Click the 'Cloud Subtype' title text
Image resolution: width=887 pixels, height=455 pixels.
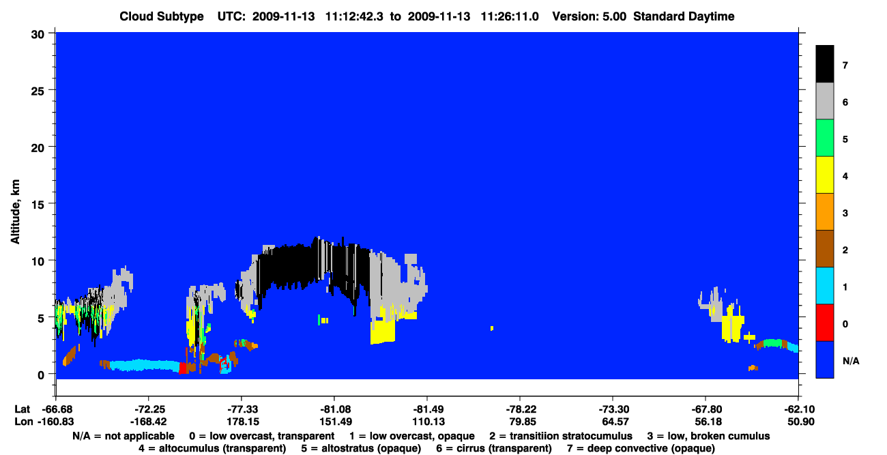162,16
